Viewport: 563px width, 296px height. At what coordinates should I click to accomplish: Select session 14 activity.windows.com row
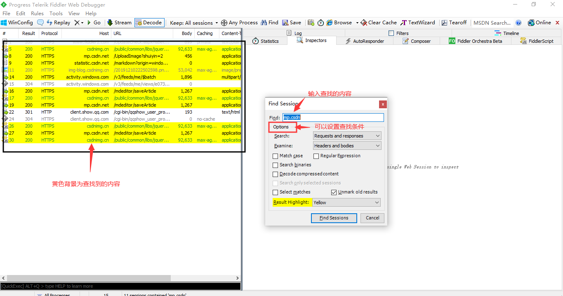click(122, 77)
